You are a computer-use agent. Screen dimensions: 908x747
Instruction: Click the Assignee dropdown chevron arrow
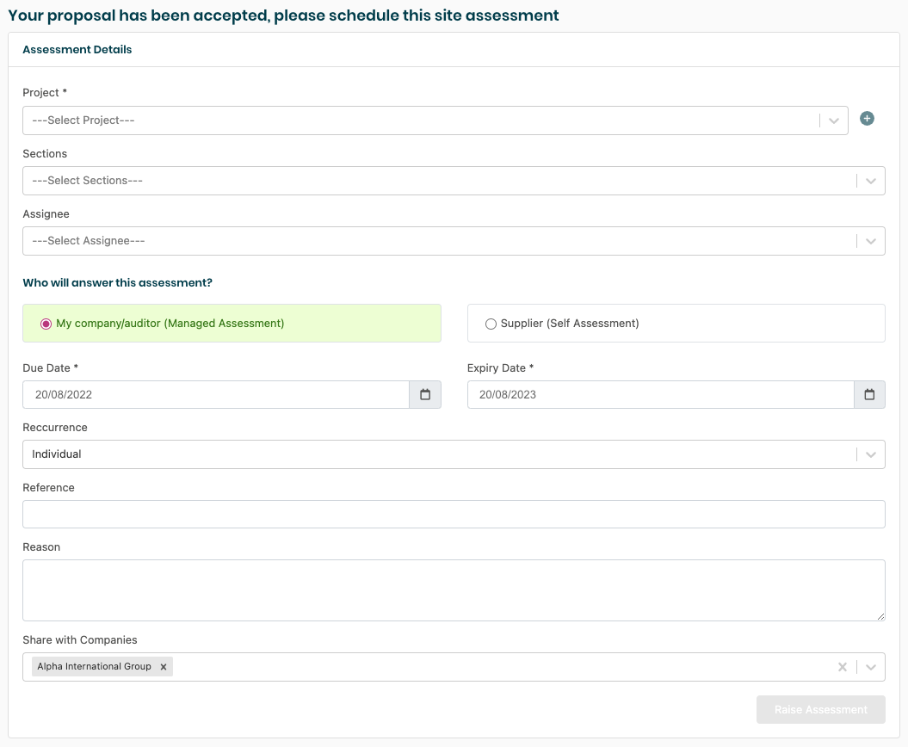pos(871,242)
